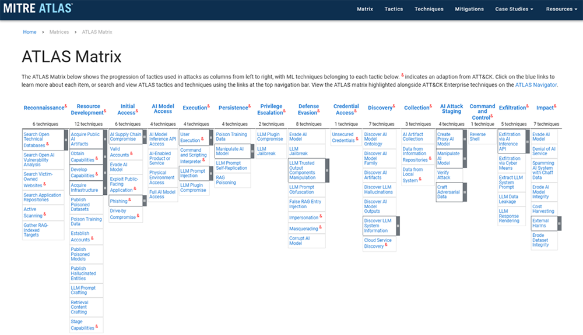Viewport: 583px width, 335px height.
Task: Expand Discover LLM System Information sub-techniques
Action: click(x=398, y=226)
